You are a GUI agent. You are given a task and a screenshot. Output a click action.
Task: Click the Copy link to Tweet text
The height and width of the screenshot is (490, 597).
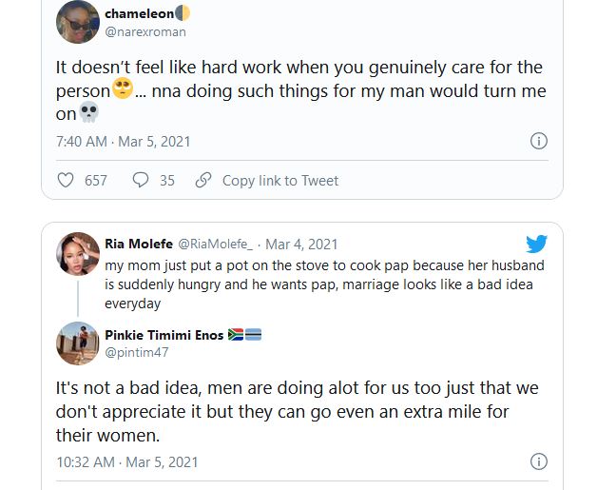click(280, 180)
